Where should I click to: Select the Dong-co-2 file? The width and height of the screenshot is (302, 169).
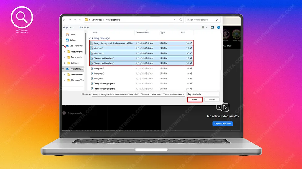click(141, 73)
